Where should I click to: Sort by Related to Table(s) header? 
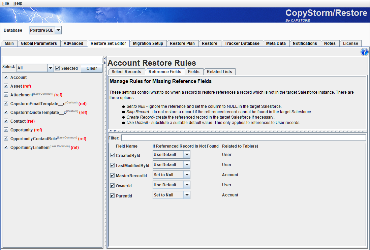pyautogui.click(x=240, y=146)
